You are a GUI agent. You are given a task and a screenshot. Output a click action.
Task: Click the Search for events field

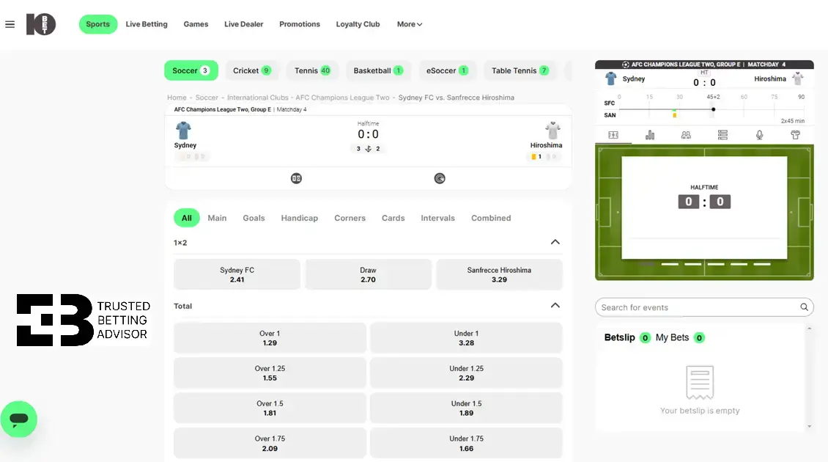coord(704,307)
